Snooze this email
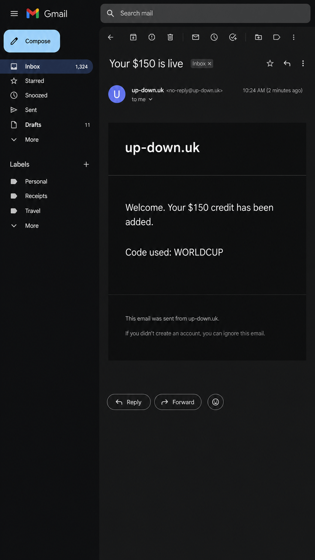Screen dimensions: 315x560 pos(214,37)
